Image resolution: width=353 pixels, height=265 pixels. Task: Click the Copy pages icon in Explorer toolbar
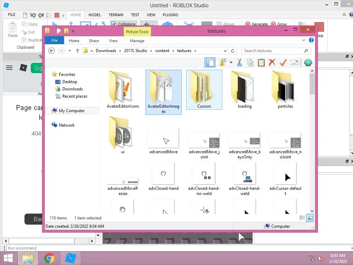click(250, 63)
